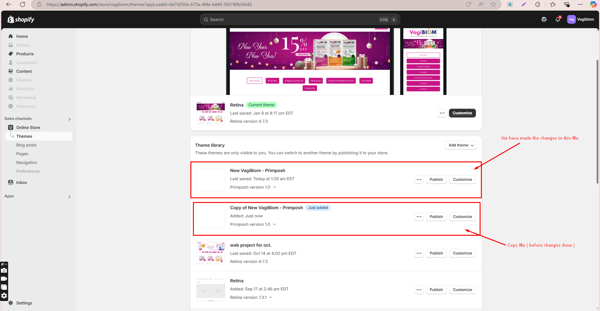Publish New VagiBiom - Primposh theme

pyautogui.click(x=436, y=180)
